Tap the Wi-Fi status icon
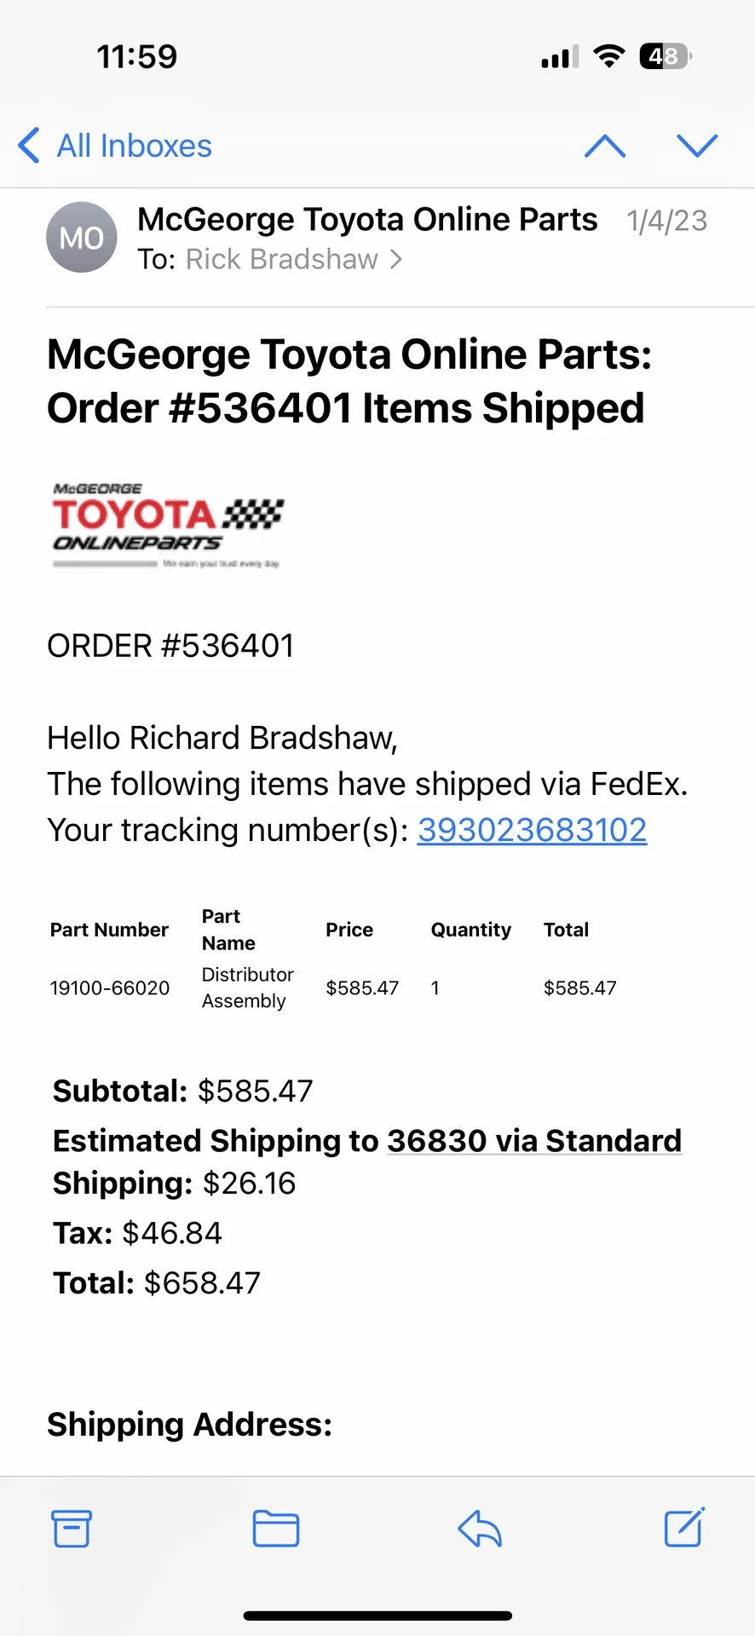755x1636 pixels. coord(608,57)
